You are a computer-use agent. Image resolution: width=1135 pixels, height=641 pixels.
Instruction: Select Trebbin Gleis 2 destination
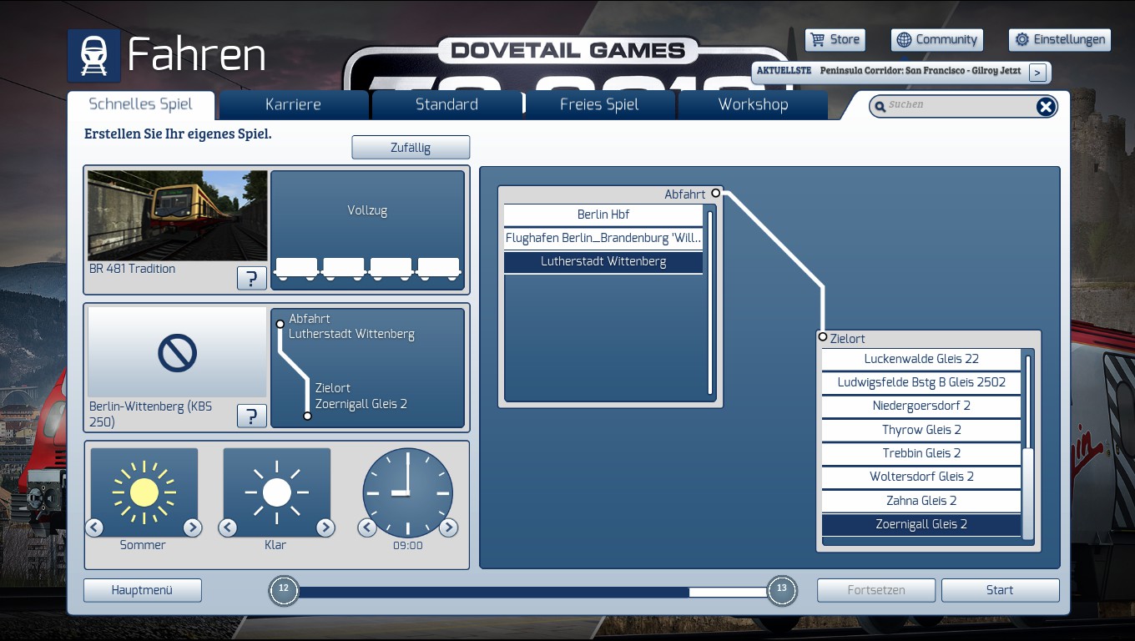point(921,453)
